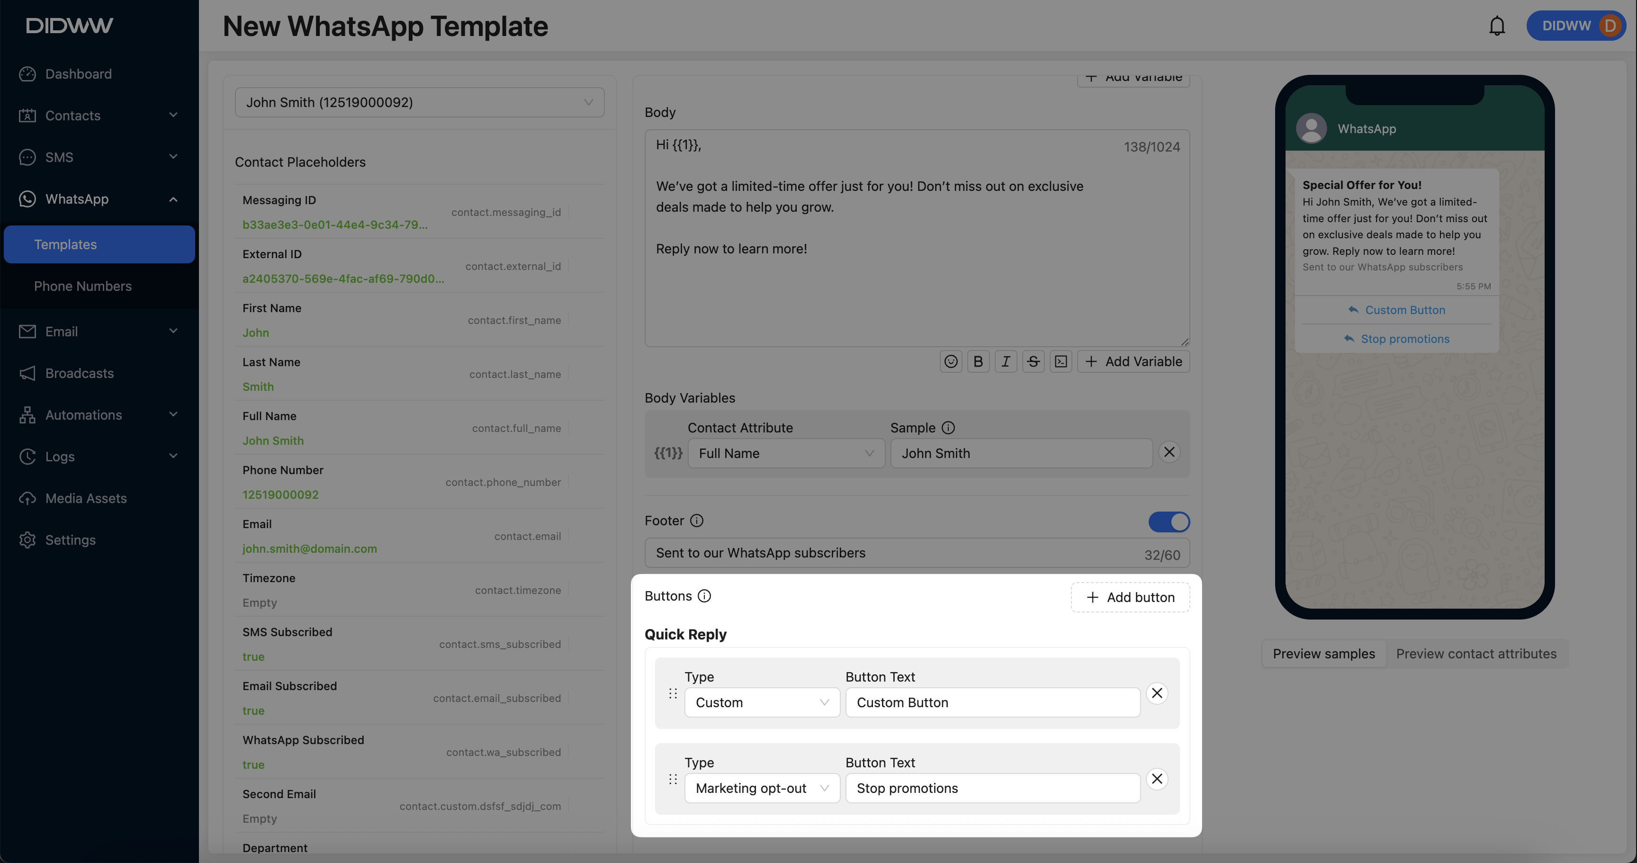Expand the Email sidebar menu
The width and height of the screenshot is (1637, 863).
pyautogui.click(x=99, y=331)
